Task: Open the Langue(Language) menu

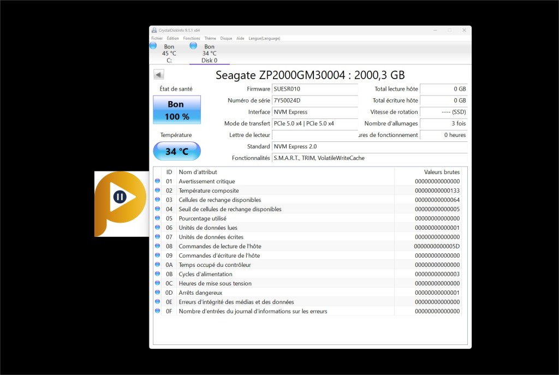Action: 264,39
